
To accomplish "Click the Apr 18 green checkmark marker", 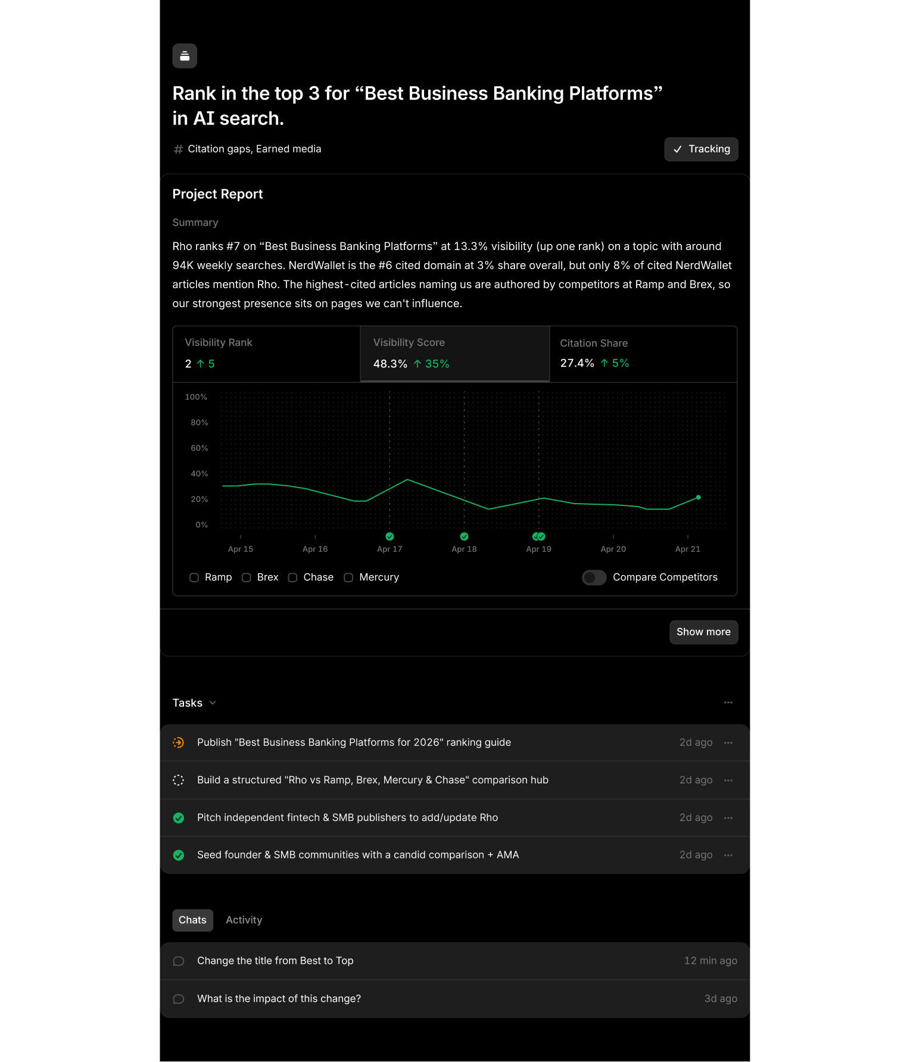I will pyautogui.click(x=464, y=536).
